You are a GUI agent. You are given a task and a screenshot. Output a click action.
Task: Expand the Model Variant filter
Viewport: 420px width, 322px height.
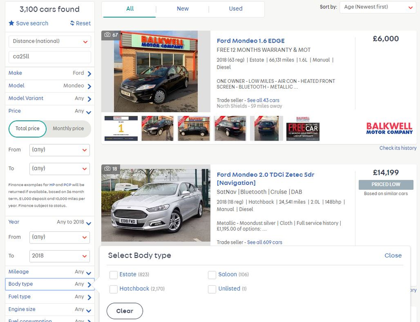coord(50,98)
